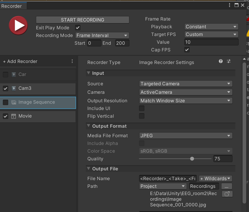Open the Output Resolution dropdown

tap(186, 101)
